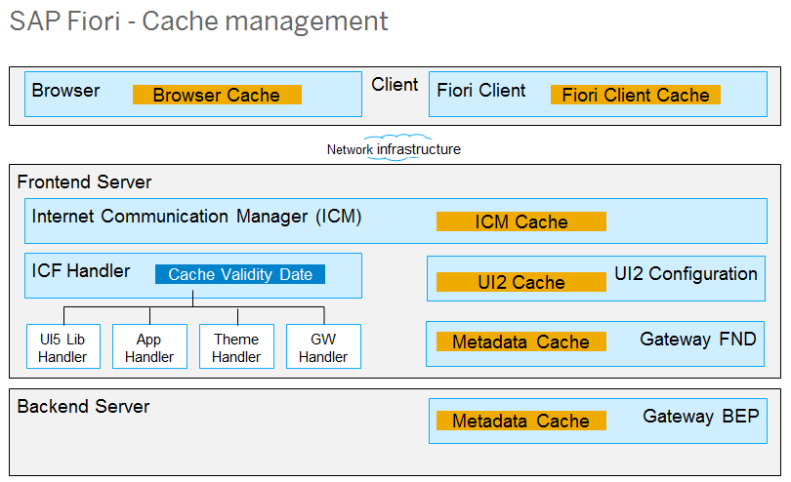
Task: Click 'Internet Communication Manager (ICM)' text
Action: tap(196, 217)
